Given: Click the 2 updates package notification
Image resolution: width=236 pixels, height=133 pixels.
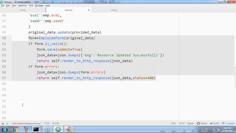Looking at the screenshot, I should (x=228, y=123).
